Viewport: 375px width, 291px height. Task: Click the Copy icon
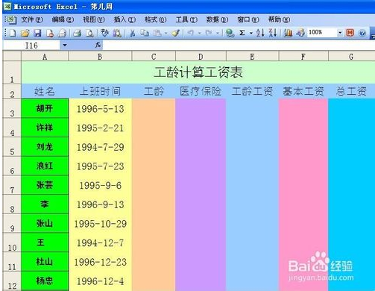145,33
